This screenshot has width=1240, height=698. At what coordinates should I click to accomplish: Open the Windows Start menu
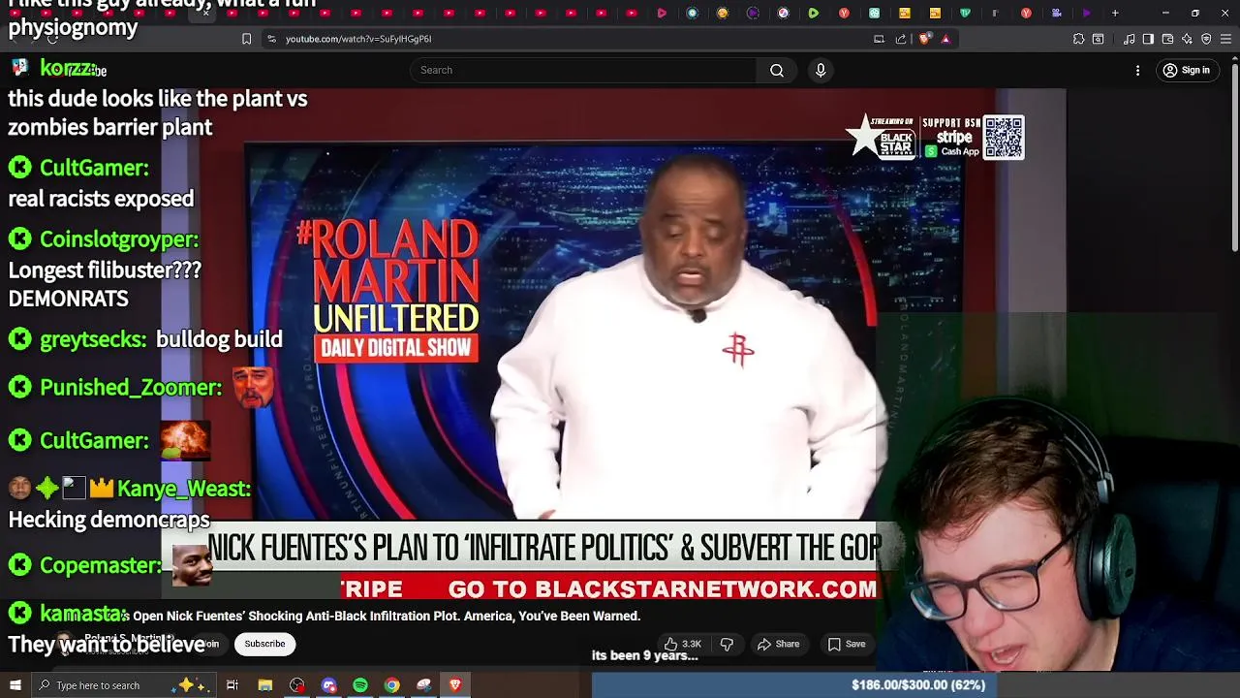pos(15,685)
